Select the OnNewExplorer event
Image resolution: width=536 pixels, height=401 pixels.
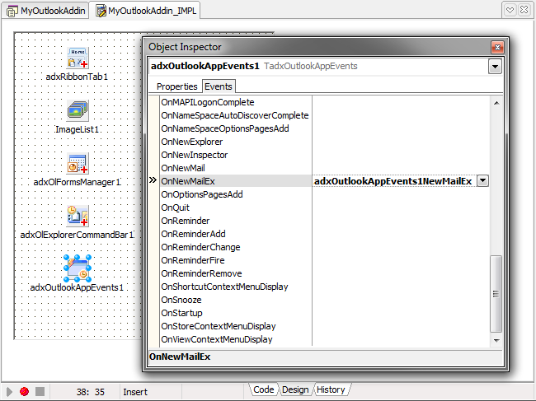pyautogui.click(x=192, y=142)
